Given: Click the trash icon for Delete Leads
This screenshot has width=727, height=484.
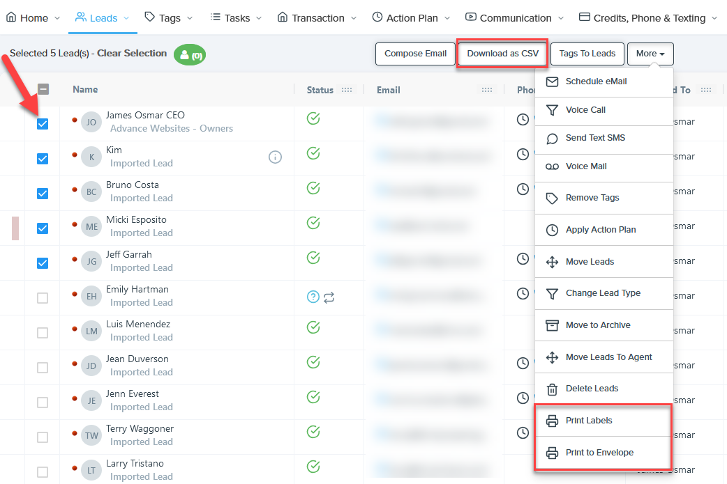Looking at the screenshot, I should pos(552,389).
